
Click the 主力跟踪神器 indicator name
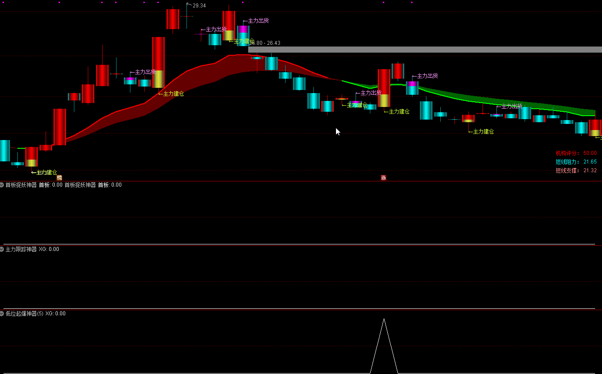[21, 249]
